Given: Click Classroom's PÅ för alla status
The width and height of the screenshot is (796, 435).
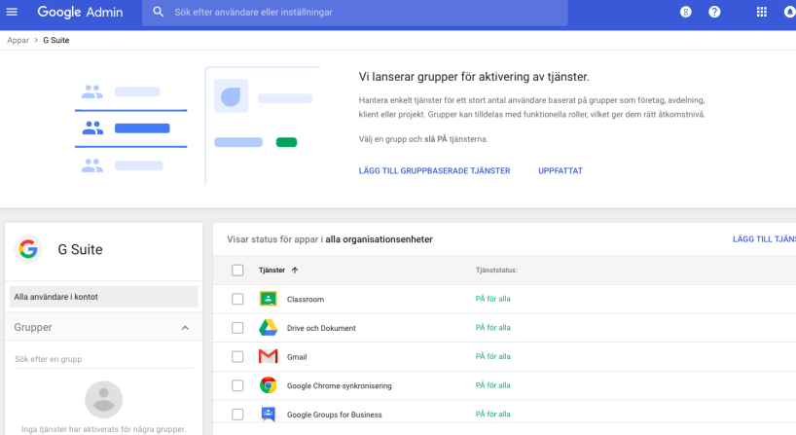Looking at the screenshot, I should [x=493, y=299].
